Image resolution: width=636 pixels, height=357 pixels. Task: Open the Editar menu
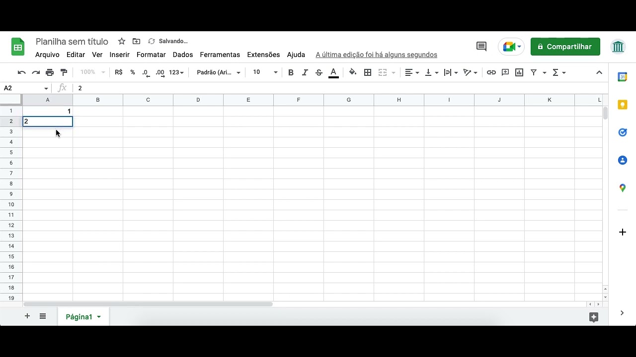(76, 55)
